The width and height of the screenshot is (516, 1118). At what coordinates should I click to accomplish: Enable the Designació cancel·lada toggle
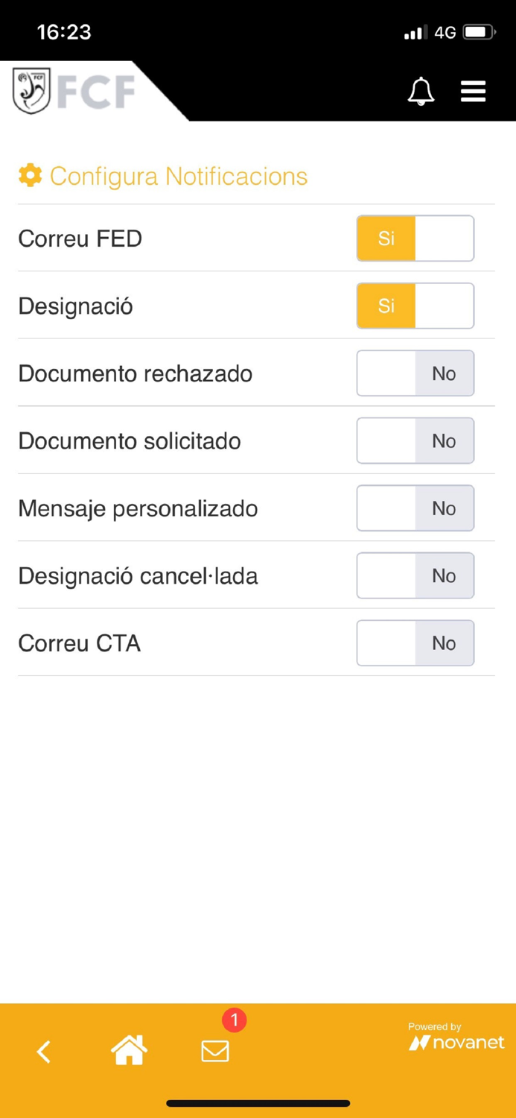point(415,575)
